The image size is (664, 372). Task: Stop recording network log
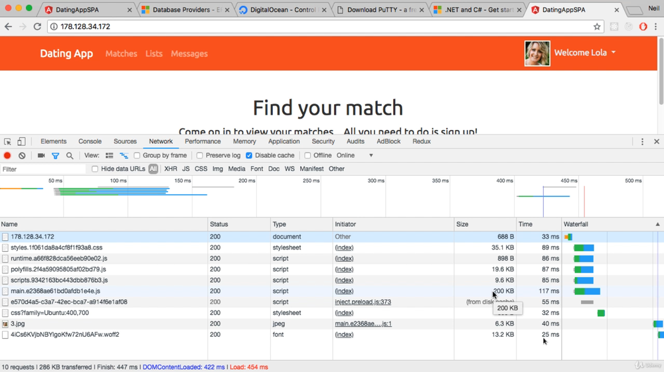(7, 156)
